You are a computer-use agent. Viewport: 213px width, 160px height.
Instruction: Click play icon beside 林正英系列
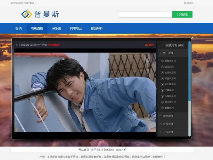[162, 84]
